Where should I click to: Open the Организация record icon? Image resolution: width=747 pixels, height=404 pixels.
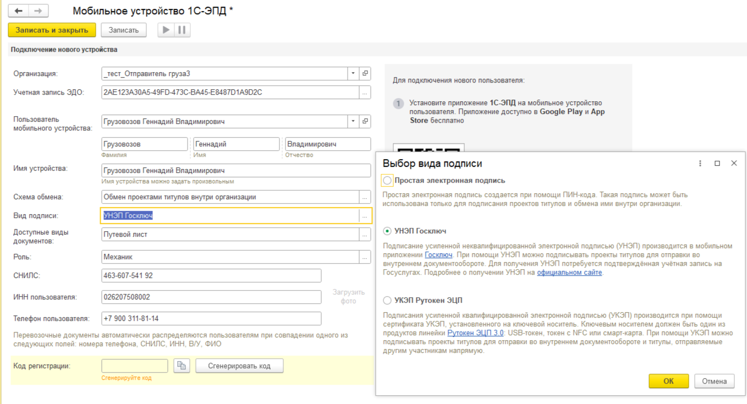(x=365, y=73)
